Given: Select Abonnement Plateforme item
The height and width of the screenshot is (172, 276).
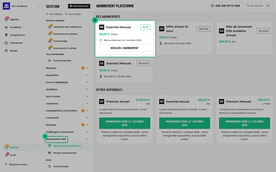Looking at the screenshot, I should tap(68, 146).
